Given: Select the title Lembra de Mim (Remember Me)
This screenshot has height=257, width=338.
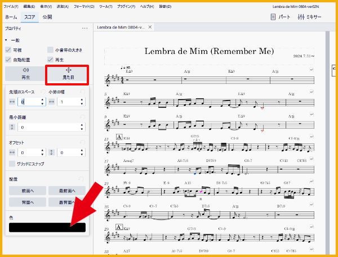Looking at the screenshot, I should pos(209,51).
